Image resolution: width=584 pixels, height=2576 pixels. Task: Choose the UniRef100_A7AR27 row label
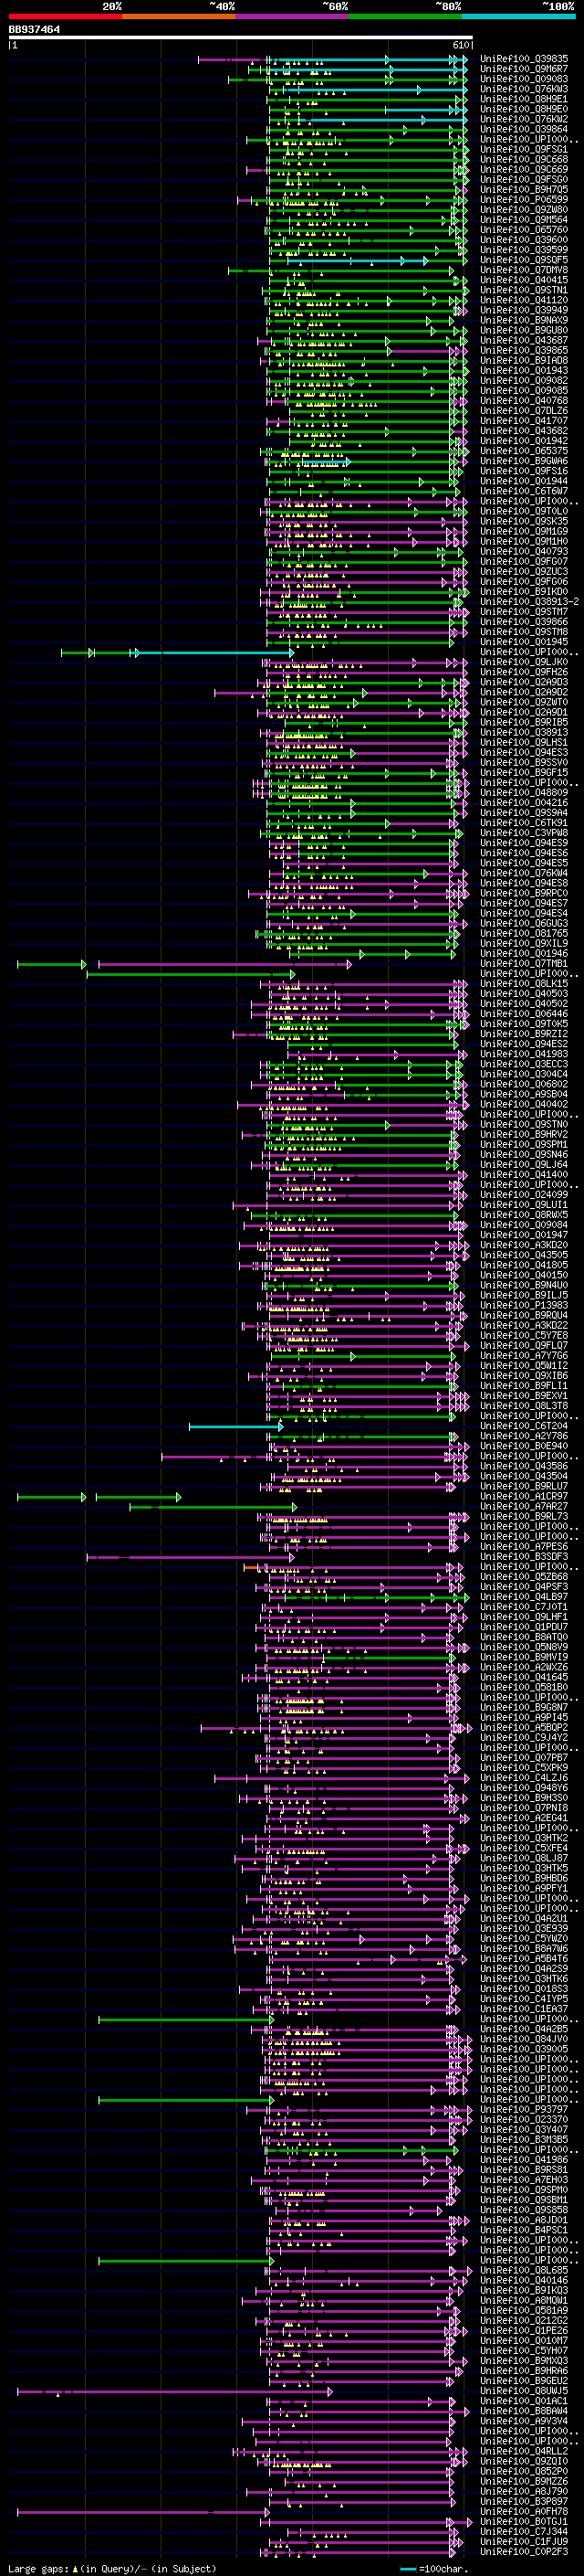click(524, 1506)
